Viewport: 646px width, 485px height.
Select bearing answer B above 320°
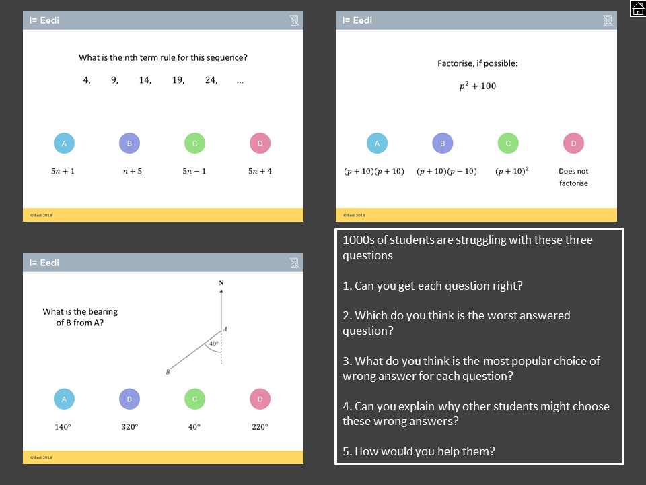(x=129, y=399)
